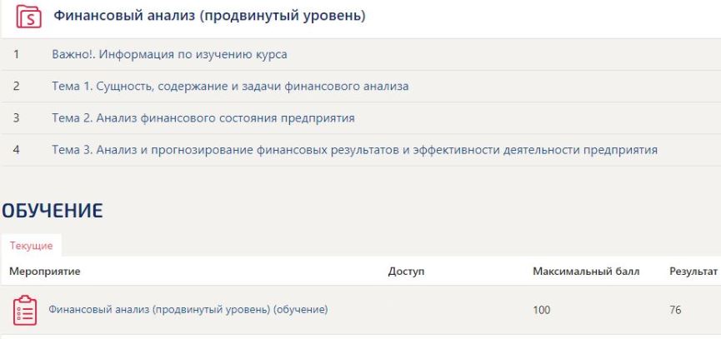Image resolution: width=721 pixels, height=339 pixels.
Task: Click the maximum score value 100
Action: (542, 310)
